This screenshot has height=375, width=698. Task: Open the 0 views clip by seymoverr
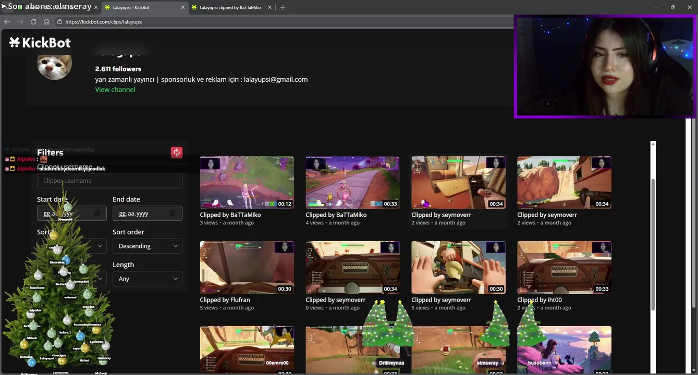[352, 267]
